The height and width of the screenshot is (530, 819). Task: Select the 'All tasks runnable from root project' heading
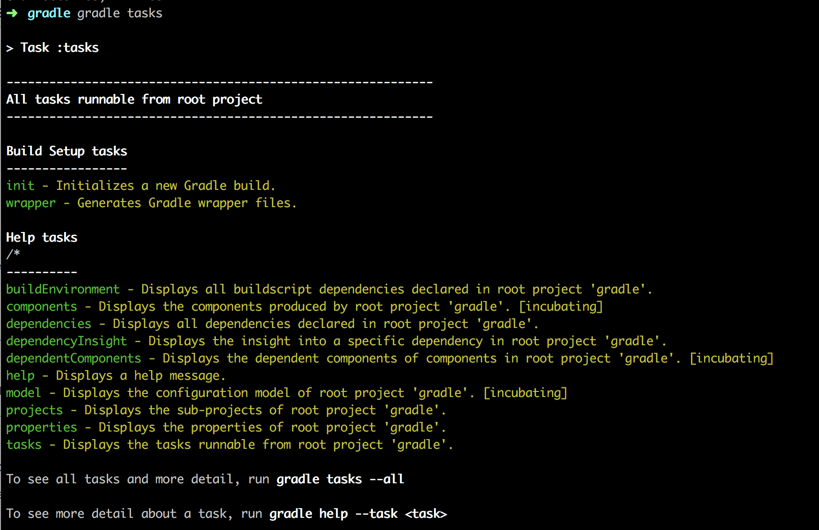pyautogui.click(x=134, y=100)
